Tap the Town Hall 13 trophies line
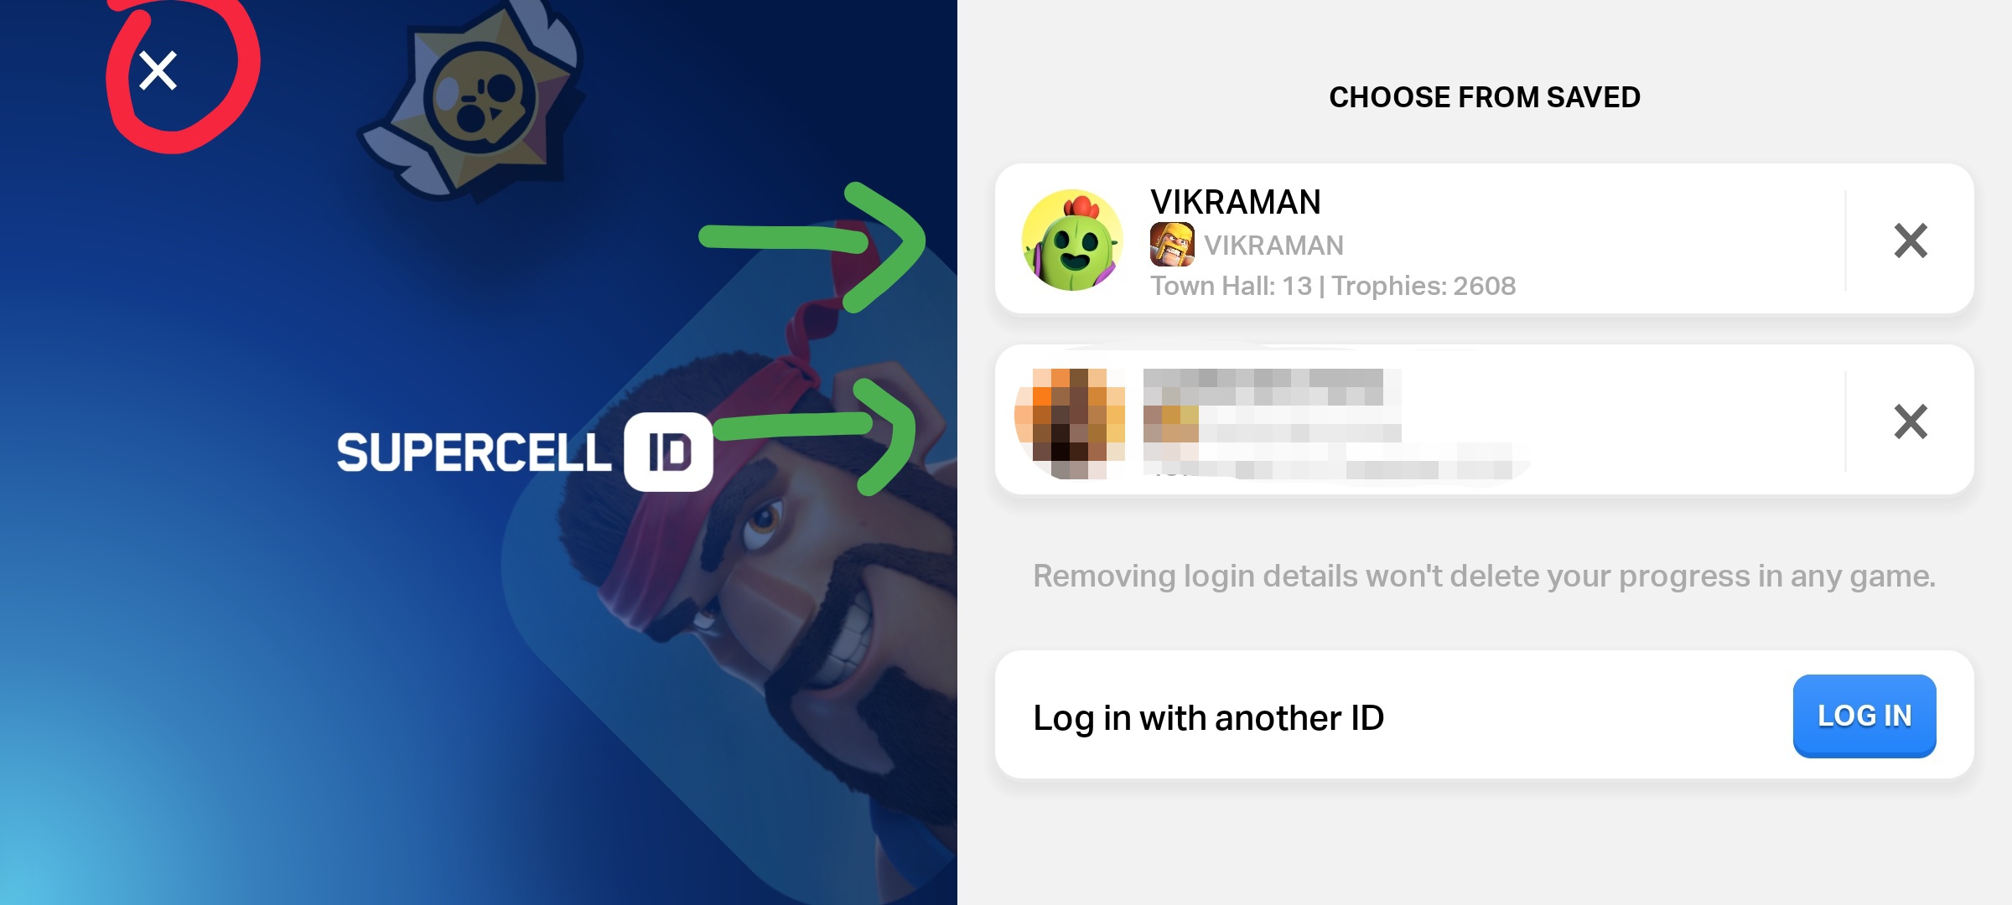The image size is (2012, 905). coord(1333,286)
